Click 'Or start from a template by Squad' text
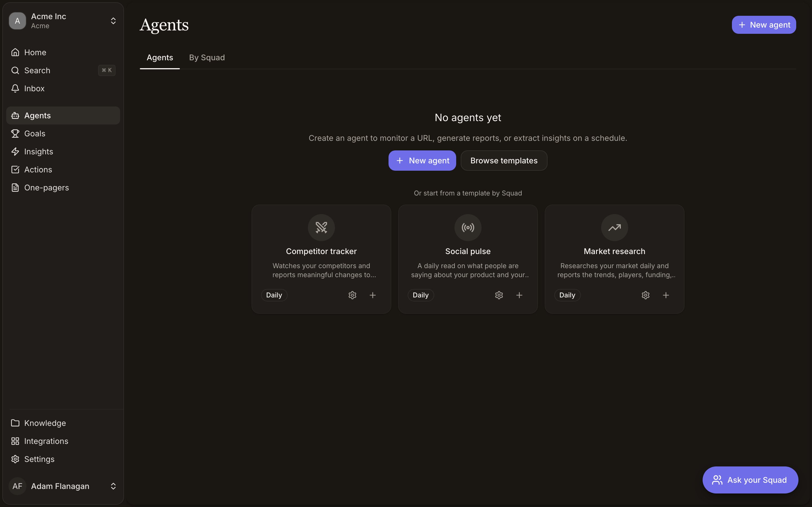This screenshot has width=812, height=507. pyautogui.click(x=468, y=193)
